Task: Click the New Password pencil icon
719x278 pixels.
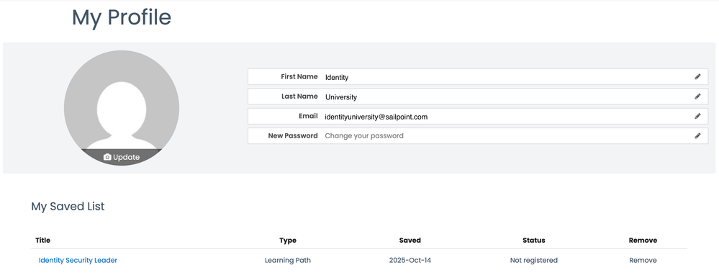Action: click(697, 136)
